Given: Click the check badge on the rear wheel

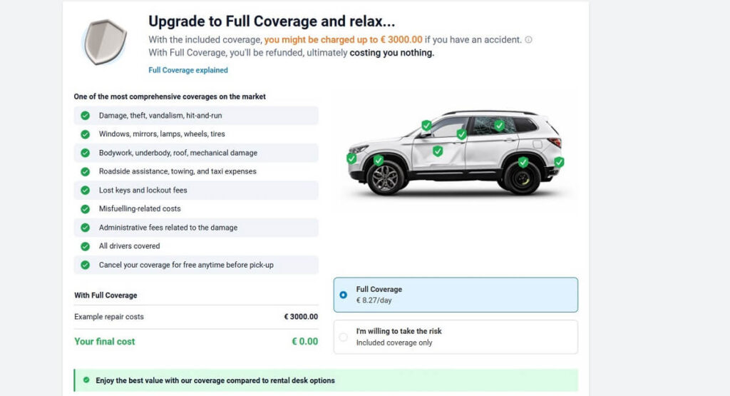Looking at the screenshot, I should pyautogui.click(x=523, y=162).
